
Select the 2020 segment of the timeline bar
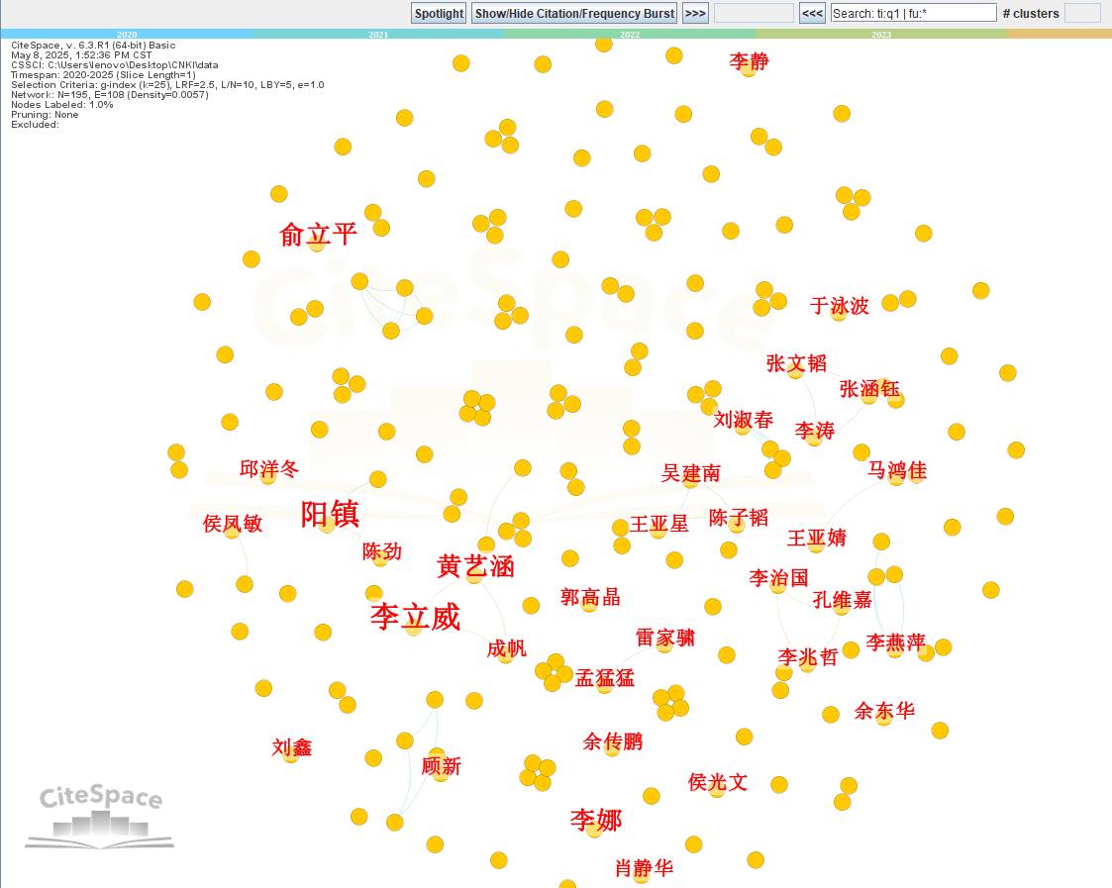[x=127, y=34]
